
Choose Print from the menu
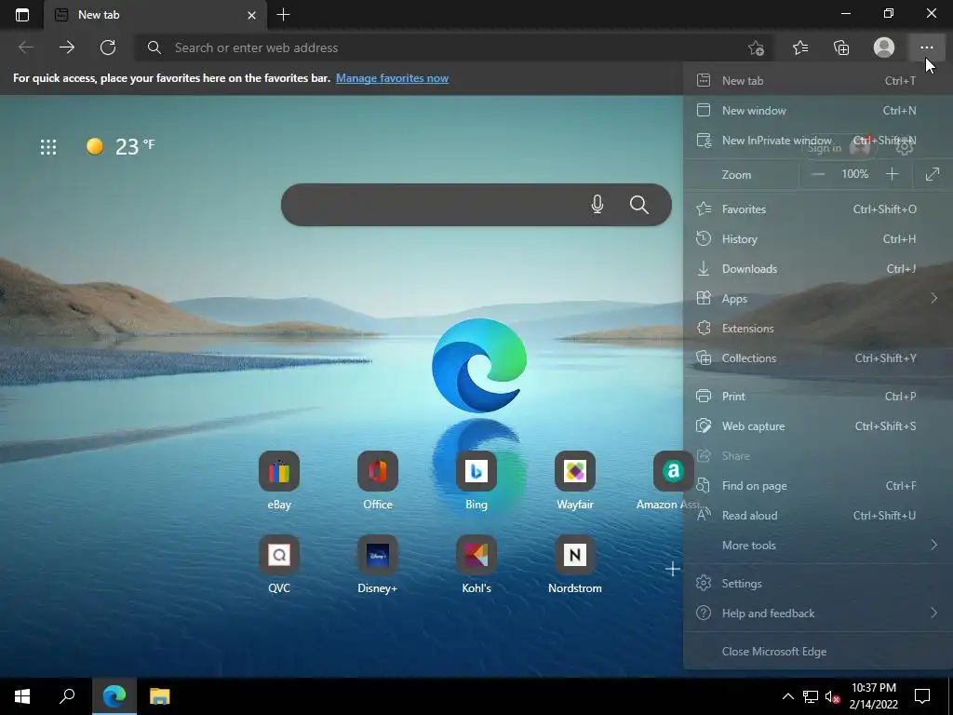[818, 396]
